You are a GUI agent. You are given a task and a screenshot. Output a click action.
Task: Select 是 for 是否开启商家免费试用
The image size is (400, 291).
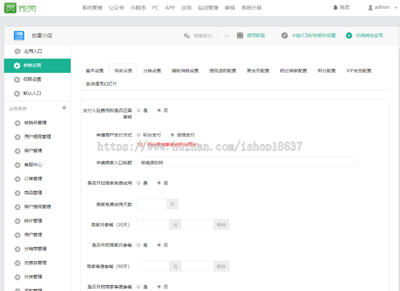[139, 183]
